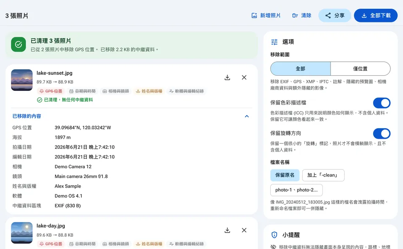Click 全部下載 download all button
This screenshot has width=403, height=249.
(x=376, y=16)
